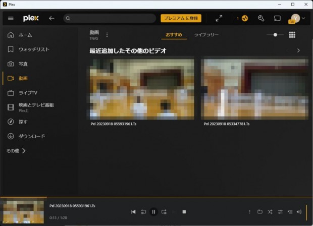The image size is (313, 226).
Task: Enter fullscreen using the expand arrows icon
Action: pyautogui.click(x=219, y=18)
